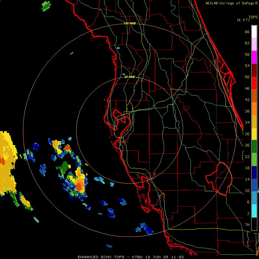Click the navy blue legend color block
This screenshot has height=259, width=259.
point(254,172)
